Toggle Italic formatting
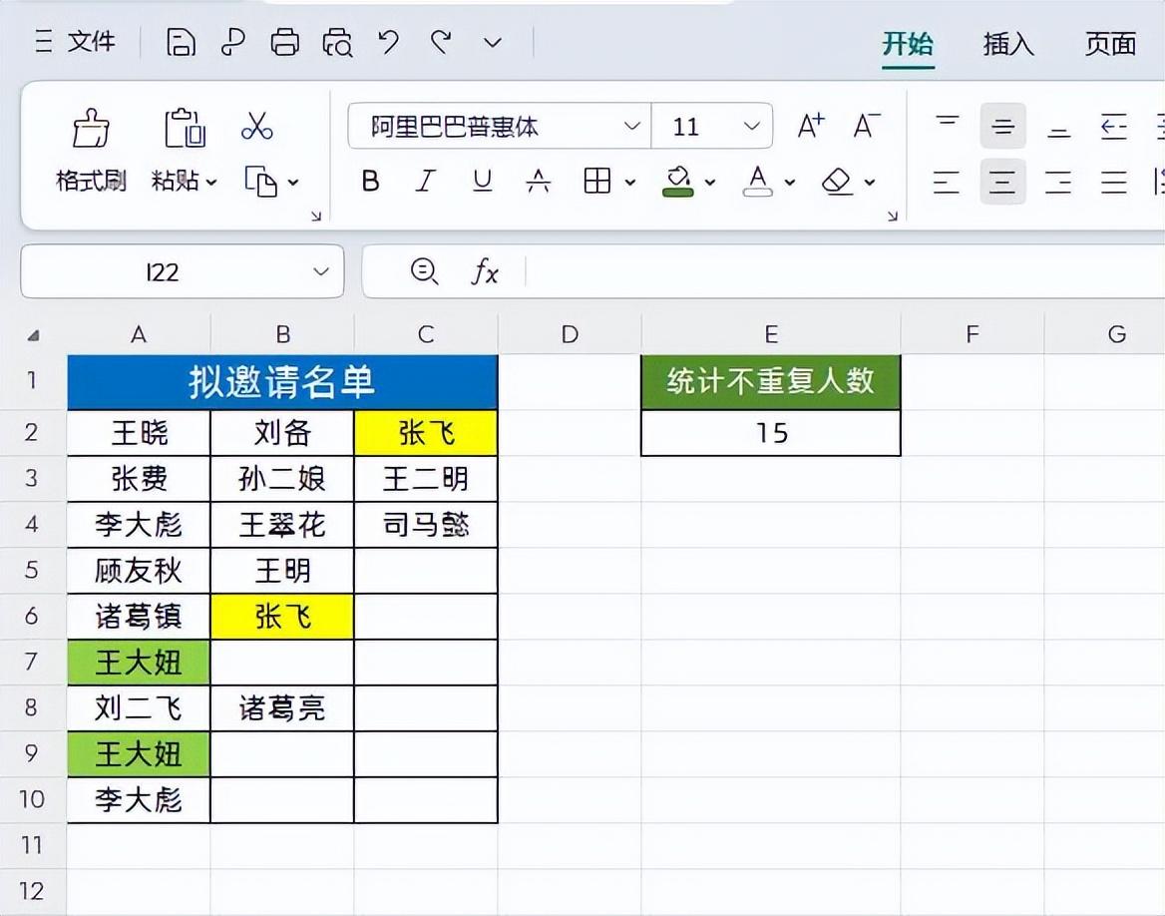Viewport: 1165px width, 916px height. pos(426,181)
